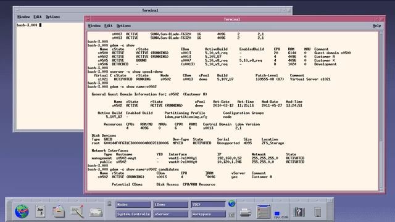395x222 pixels.
Task: Switch to the vServer workspace
Action: point(170,214)
